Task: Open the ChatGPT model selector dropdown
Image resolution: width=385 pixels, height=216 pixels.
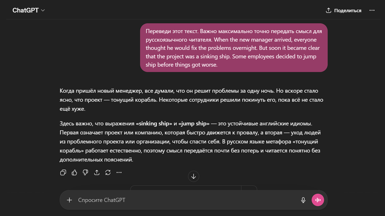Action: click(x=28, y=10)
